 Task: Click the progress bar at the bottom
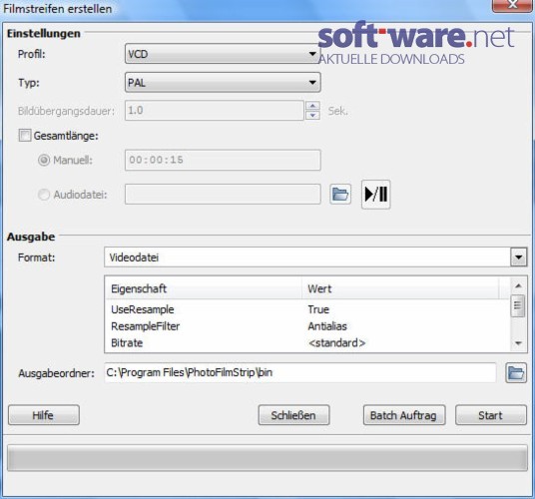[x=267, y=458]
